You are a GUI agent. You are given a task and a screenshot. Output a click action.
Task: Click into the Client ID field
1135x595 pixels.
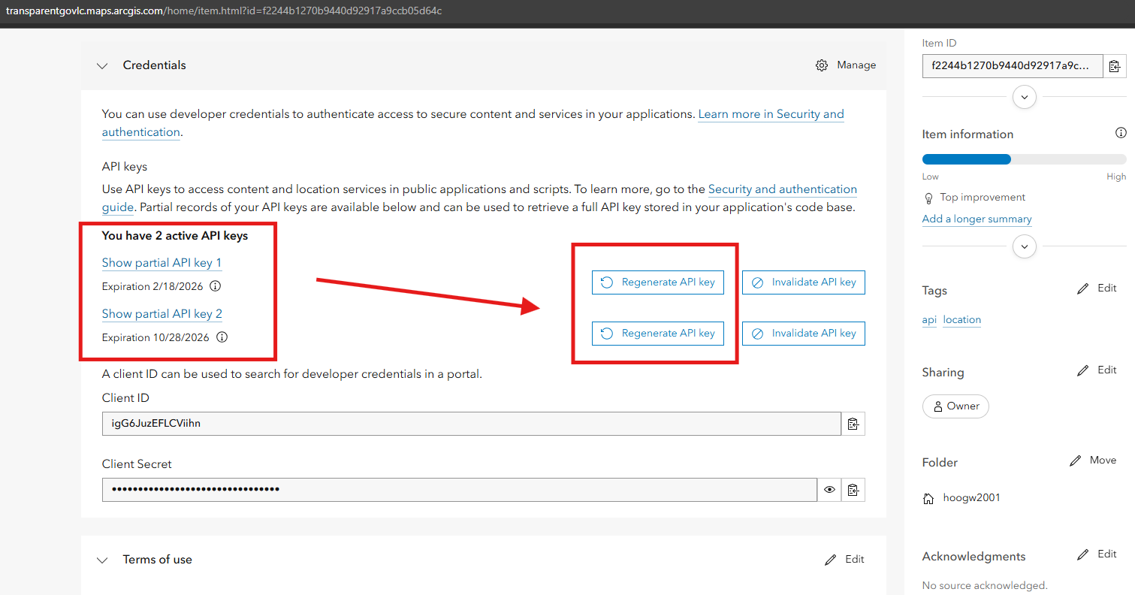[472, 424]
